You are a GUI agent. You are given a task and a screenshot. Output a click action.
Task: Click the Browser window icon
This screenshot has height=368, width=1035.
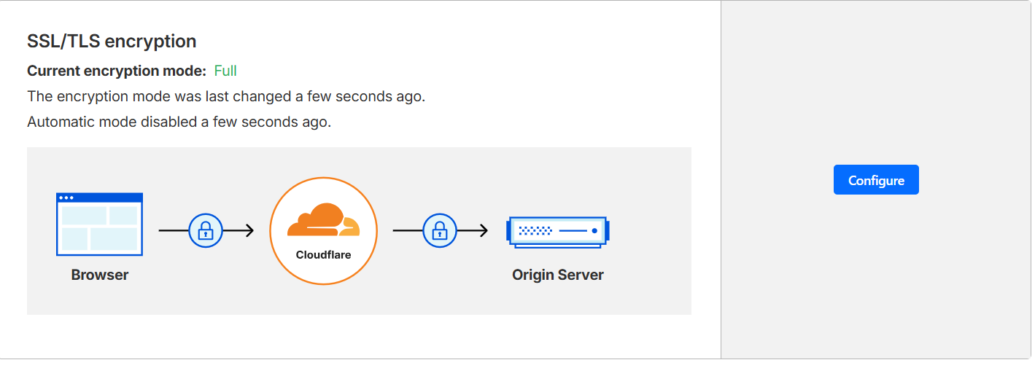[x=99, y=224]
